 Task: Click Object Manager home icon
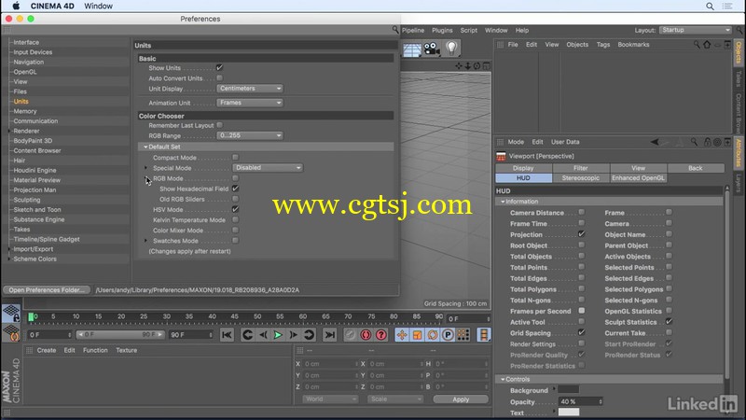pyautogui.click(x=707, y=45)
